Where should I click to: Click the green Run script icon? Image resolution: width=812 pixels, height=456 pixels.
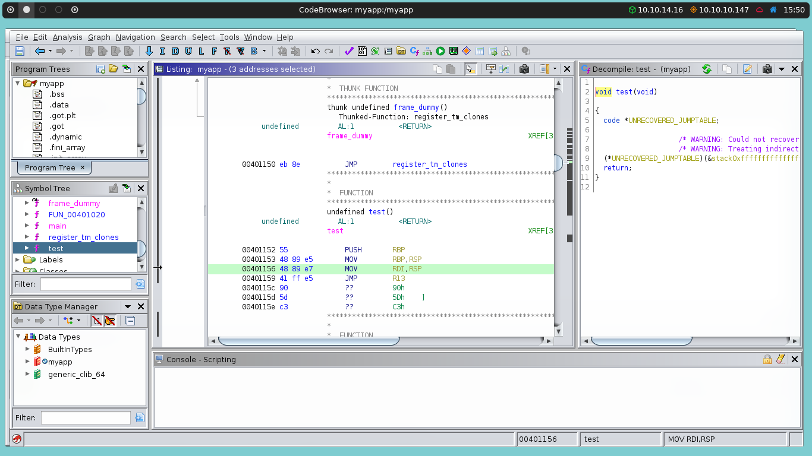pyautogui.click(x=440, y=52)
